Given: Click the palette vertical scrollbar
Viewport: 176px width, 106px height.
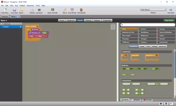Looking at the screenshot, I should [x=175, y=74].
